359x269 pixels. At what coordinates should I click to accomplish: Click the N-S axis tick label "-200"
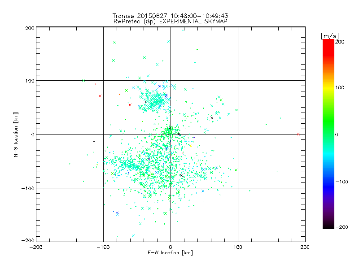(28, 241)
